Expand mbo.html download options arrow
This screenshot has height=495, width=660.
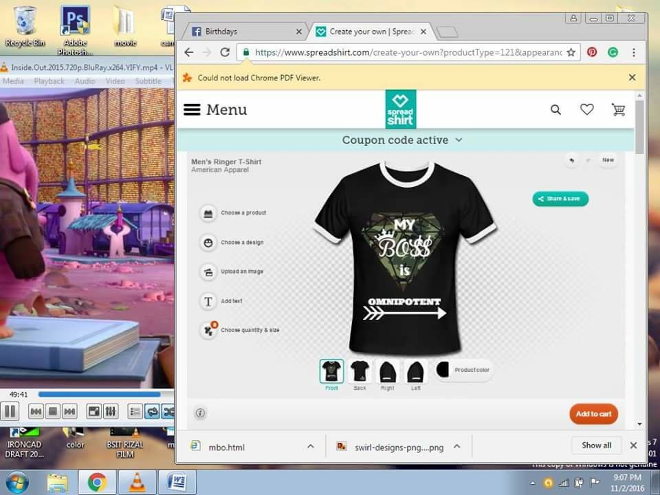tap(311, 446)
